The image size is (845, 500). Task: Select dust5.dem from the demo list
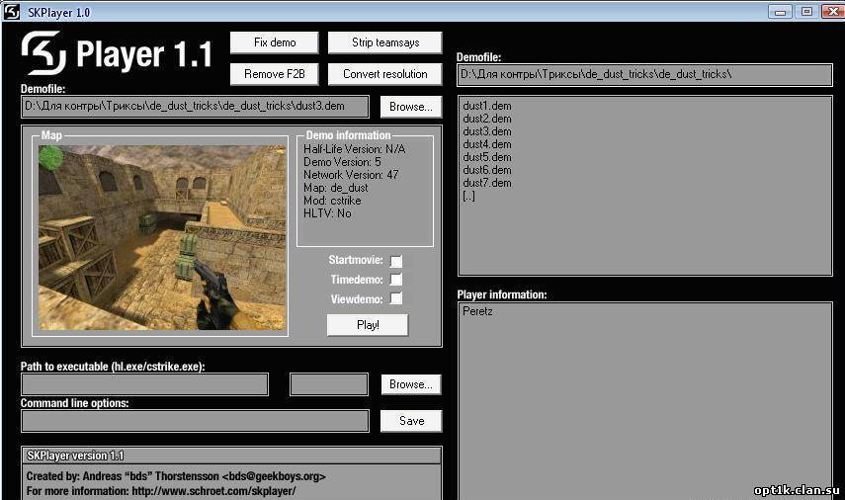[486, 157]
